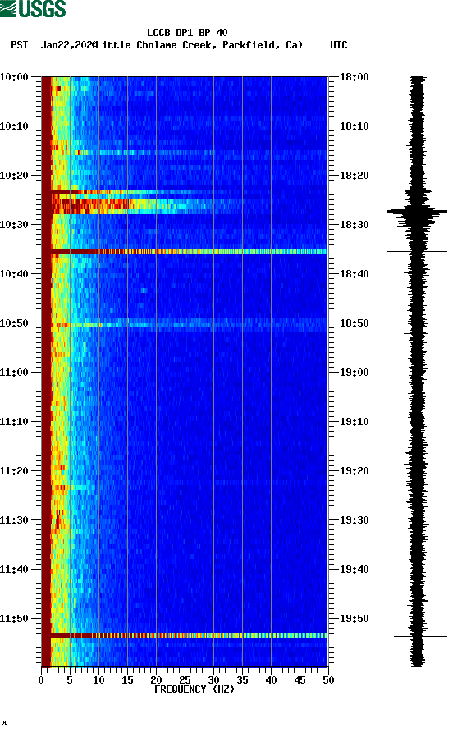
Task: Click the 'UTC' timezone label
Action: (x=339, y=45)
